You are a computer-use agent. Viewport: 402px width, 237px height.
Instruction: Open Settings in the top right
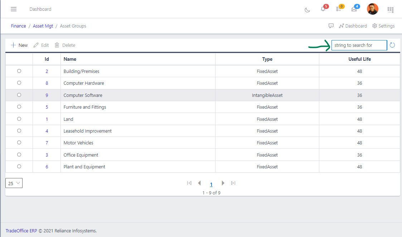(x=383, y=26)
